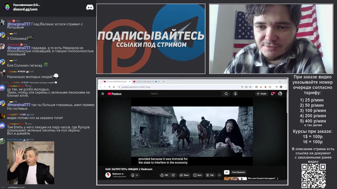The height and width of the screenshot is (189, 337).
Task: Click message 'мудак потому что за украину топит'
Action: coord(35,118)
